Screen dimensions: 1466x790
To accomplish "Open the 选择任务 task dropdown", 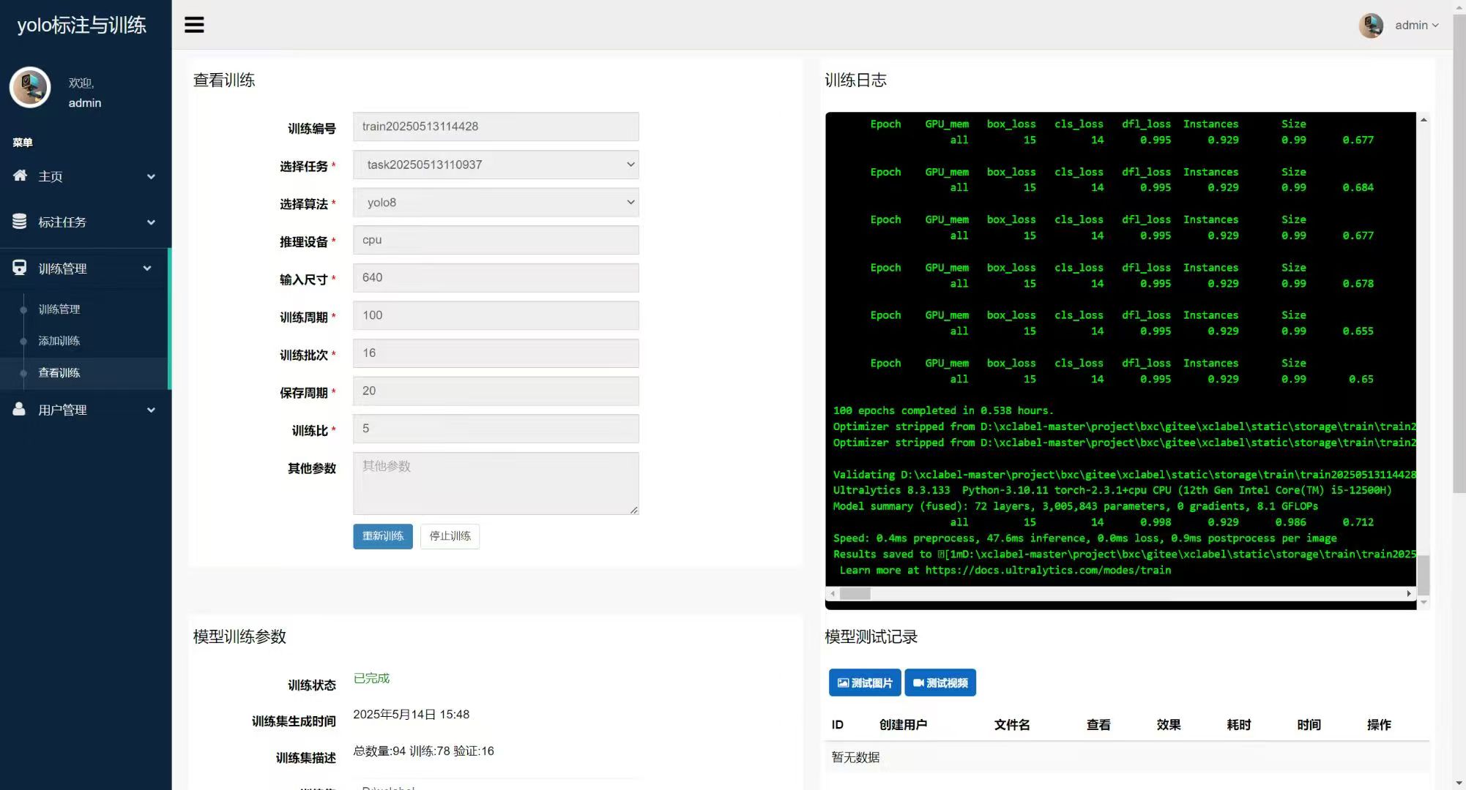I will click(x=496, y=165).
